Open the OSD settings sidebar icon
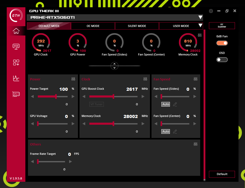This screenshot has width=245, height=188. pos(16,47)
